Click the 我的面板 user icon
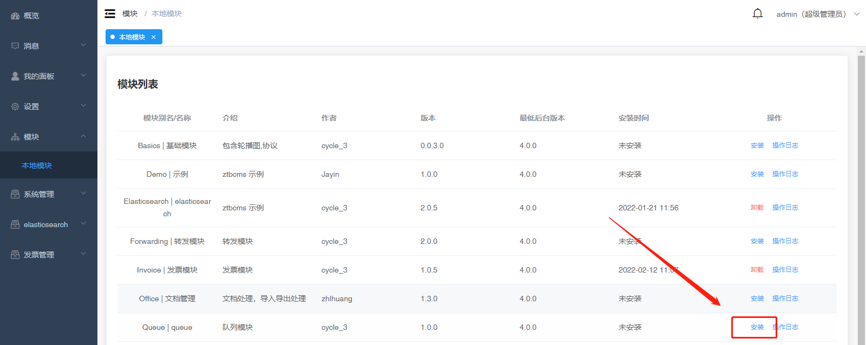Image resolution: width=866 pixels, height=345 pixels. [x=15, y=76]
